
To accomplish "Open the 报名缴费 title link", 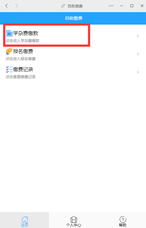I will (23, 51).
